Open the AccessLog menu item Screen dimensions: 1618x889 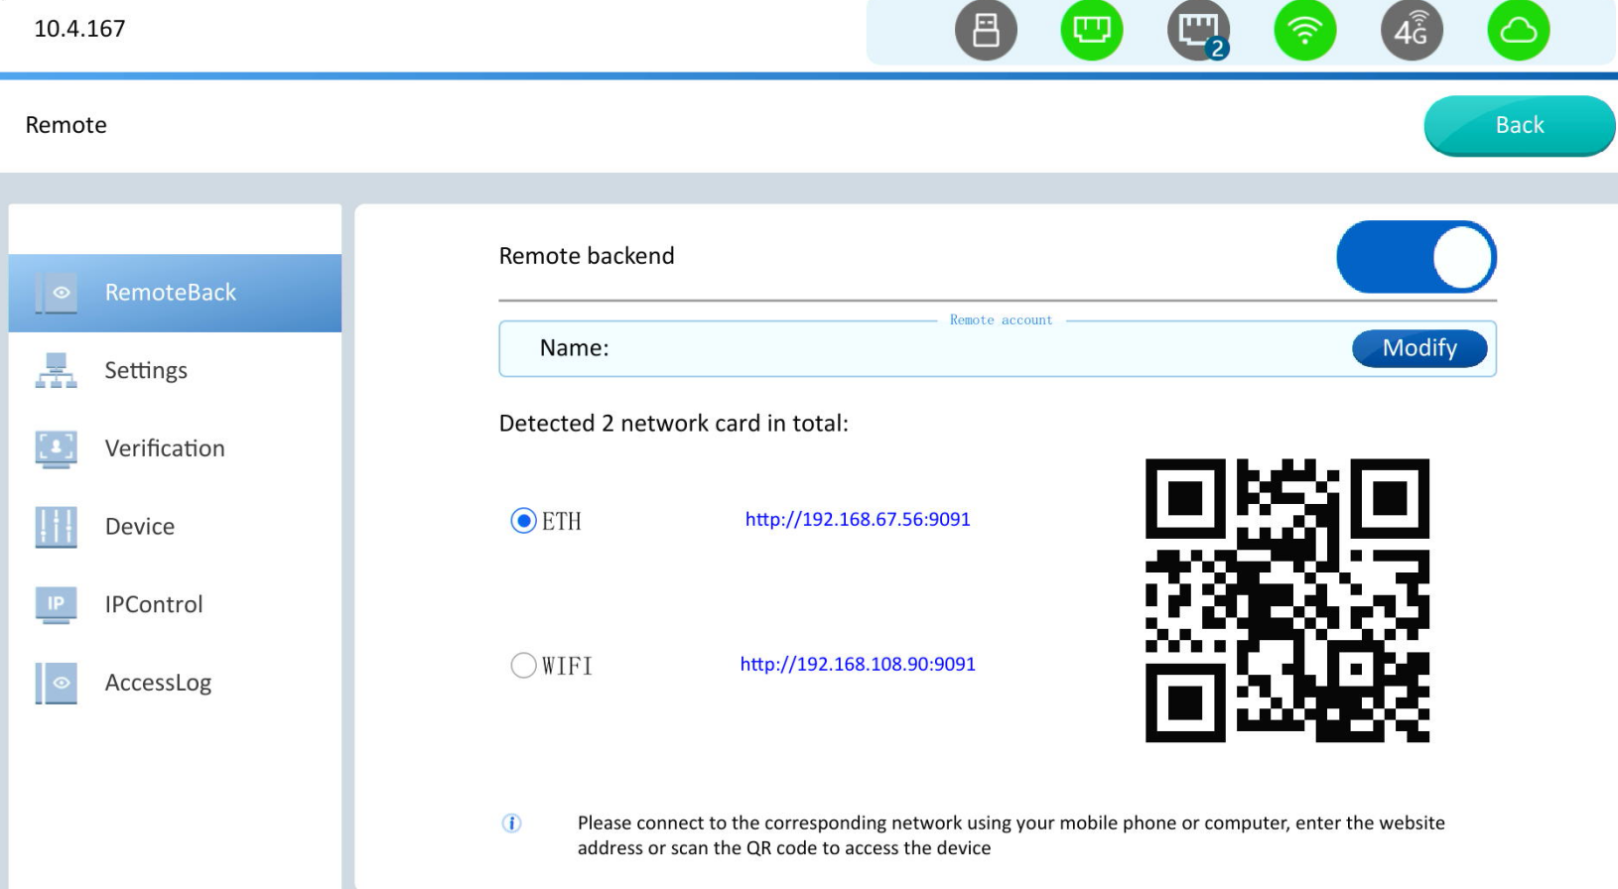(158, 683)
